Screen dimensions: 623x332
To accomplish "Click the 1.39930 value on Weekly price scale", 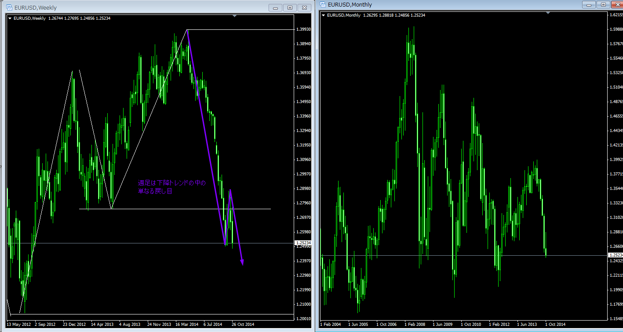I will 304,29.
